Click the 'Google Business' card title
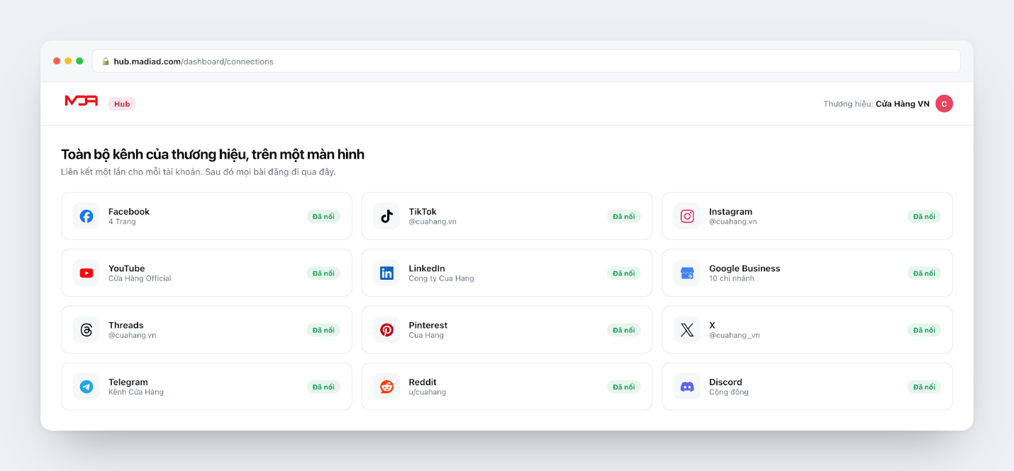Image resolution: width=1014 pixels, height=471 pixels. point(745,268)
